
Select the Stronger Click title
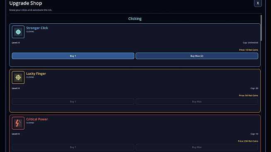click(x=37, y=28)
